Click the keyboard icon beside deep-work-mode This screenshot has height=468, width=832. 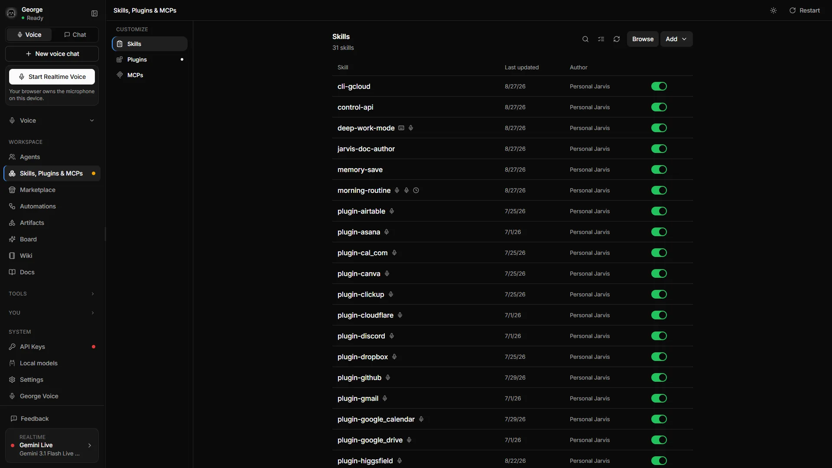(401, 128)
